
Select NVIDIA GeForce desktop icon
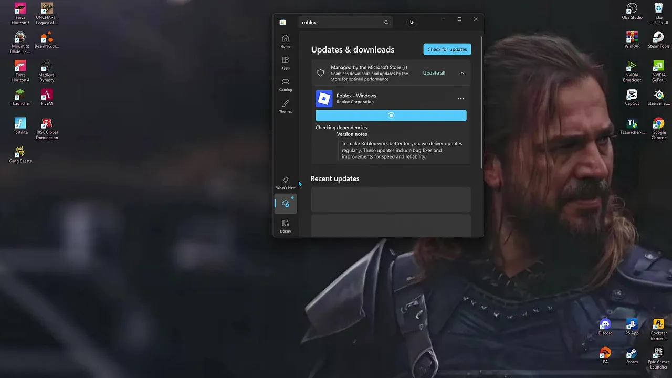click(659, 71)
